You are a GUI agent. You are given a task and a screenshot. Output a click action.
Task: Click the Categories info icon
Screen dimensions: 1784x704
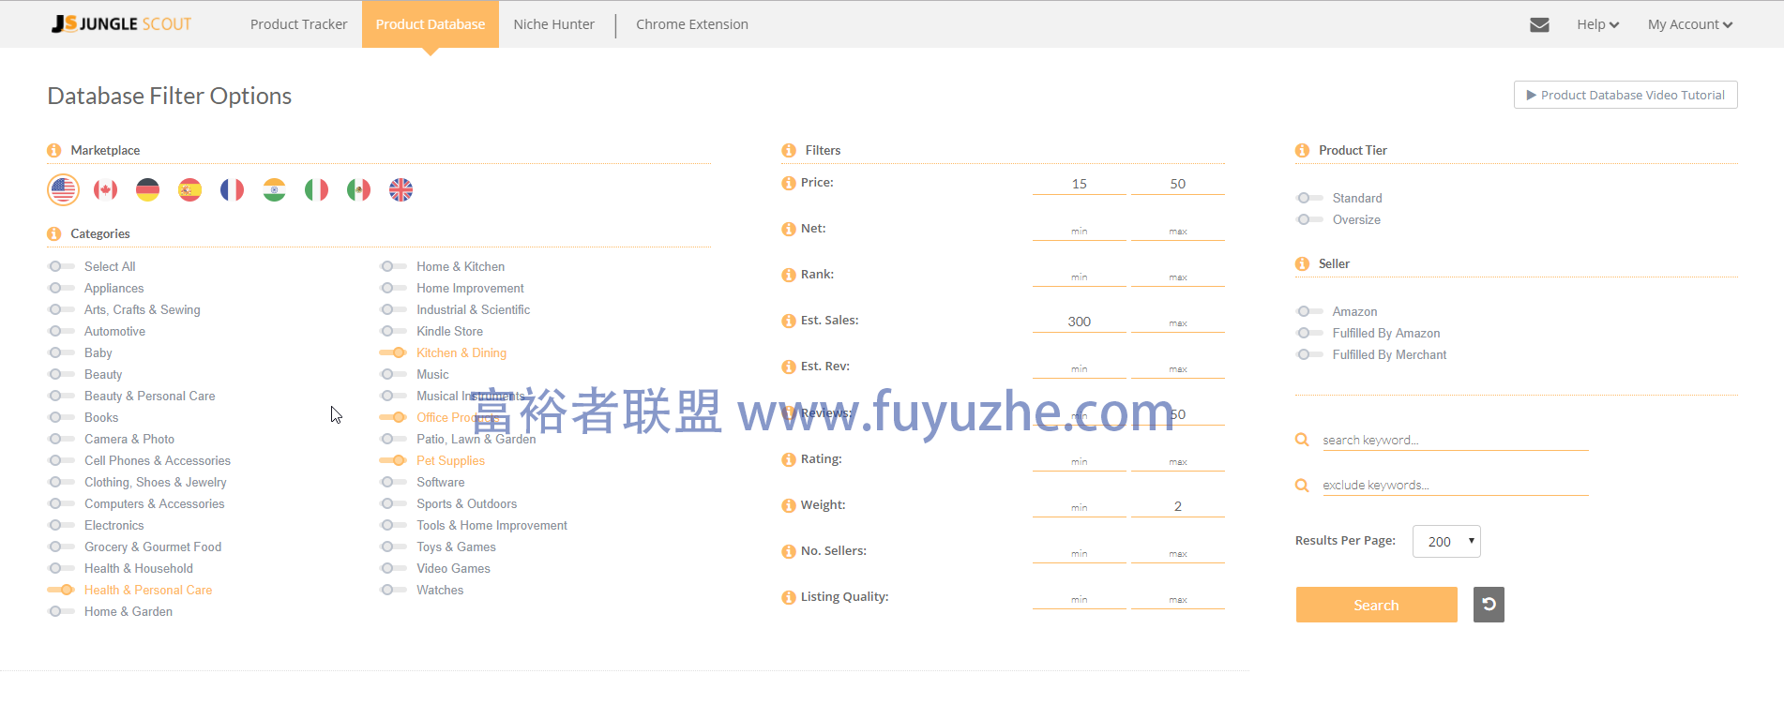[54, 233]
